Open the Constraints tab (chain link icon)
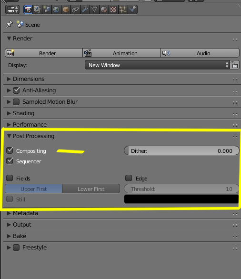The width and height of the screenshot is (241, 279). (75, 10)
